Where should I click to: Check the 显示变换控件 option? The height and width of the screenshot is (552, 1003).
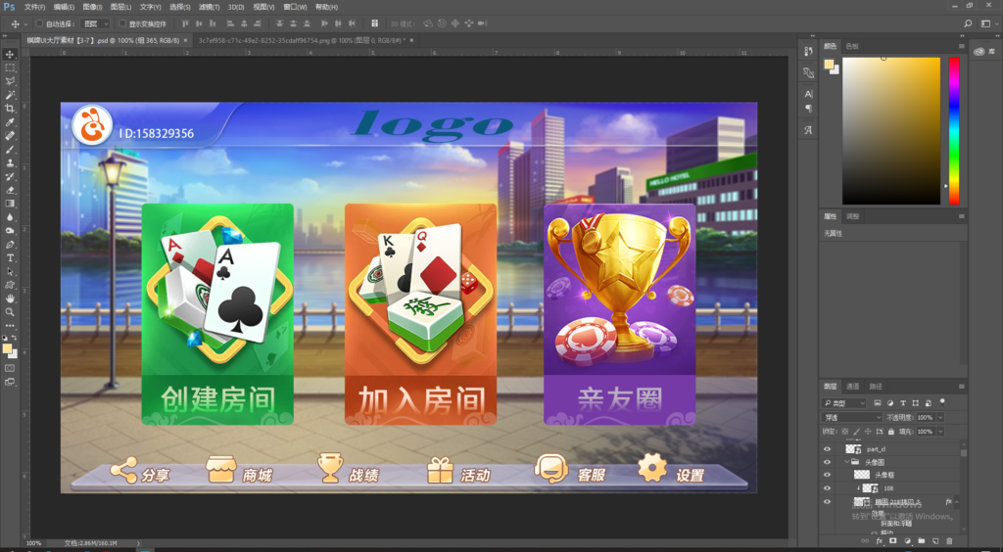[x=122, y=23]
